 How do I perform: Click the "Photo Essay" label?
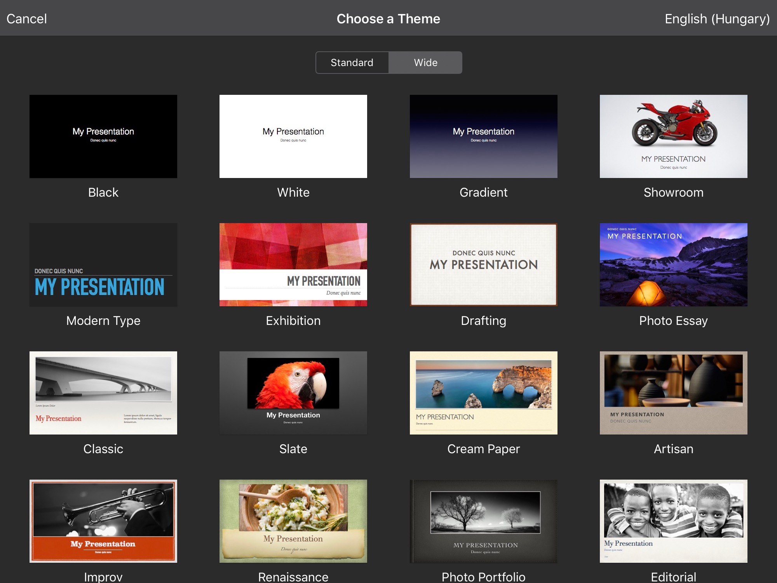[x=674, y=321]
